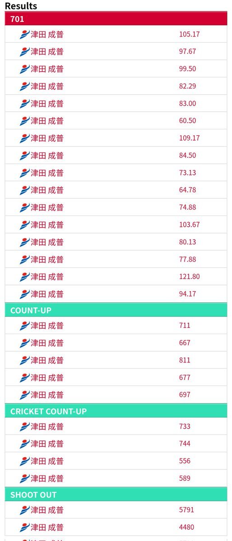Open player name in score 667 row
The width and height of the screenshot is (232, 541).
click(x=47, y=343)
